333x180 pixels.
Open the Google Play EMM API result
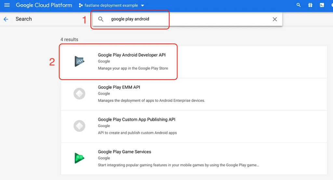pos(194,94)
